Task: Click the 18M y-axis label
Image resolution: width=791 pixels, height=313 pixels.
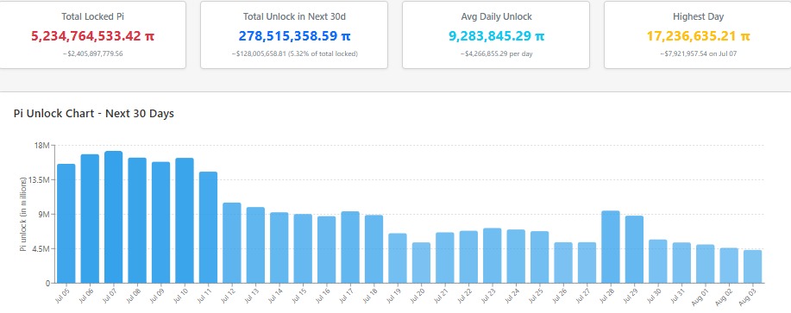Action: 42,145
